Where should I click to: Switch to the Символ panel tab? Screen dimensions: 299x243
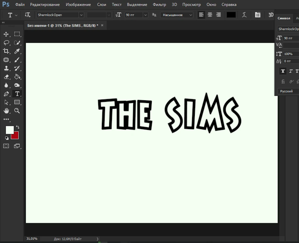(x=284, y=18)
